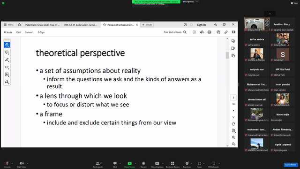Click Sign in in Acrobat
This screenshot has height=169, width=300.
click(201, 25)
